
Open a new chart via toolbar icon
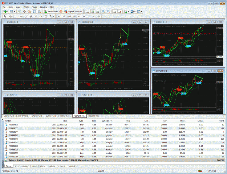[5, 12]
